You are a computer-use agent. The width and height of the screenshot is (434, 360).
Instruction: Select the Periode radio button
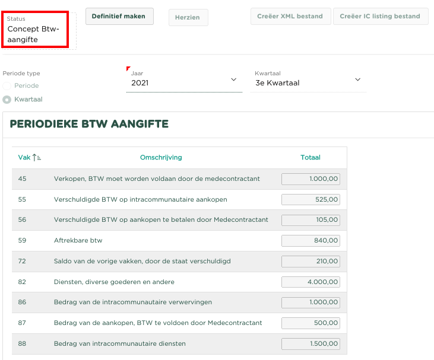coord(7,86)
